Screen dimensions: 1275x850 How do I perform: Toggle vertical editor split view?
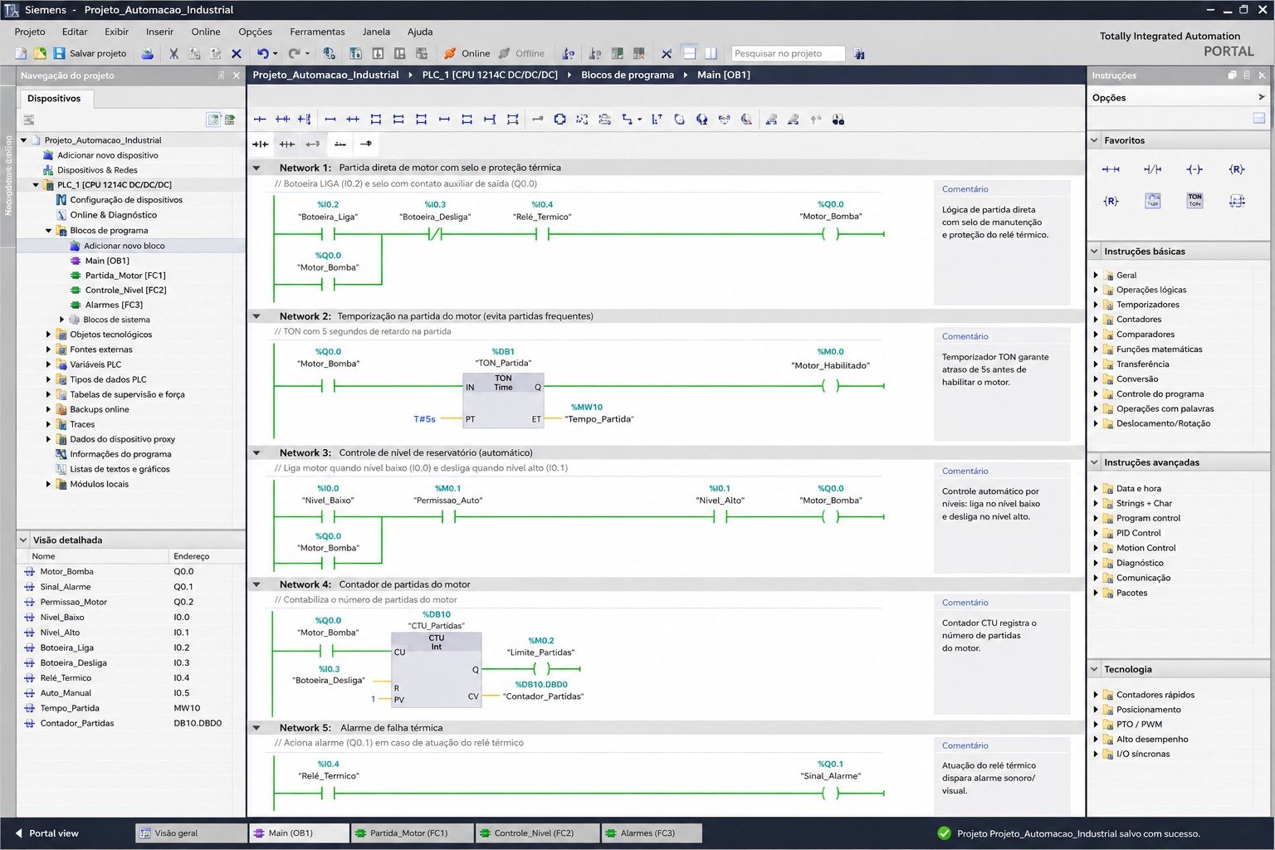(x=711, y=53)
